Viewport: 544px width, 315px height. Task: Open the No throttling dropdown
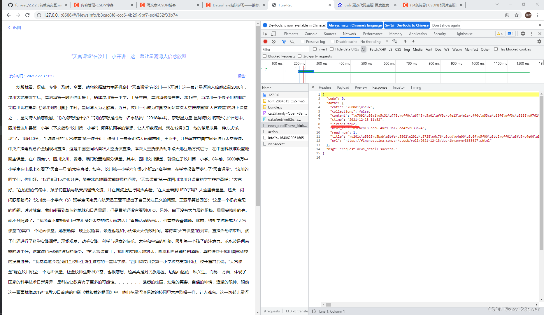click(374, 42)
